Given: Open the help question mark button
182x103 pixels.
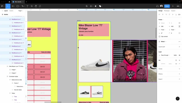Looking at the screenshot, I should coord(178,99).
